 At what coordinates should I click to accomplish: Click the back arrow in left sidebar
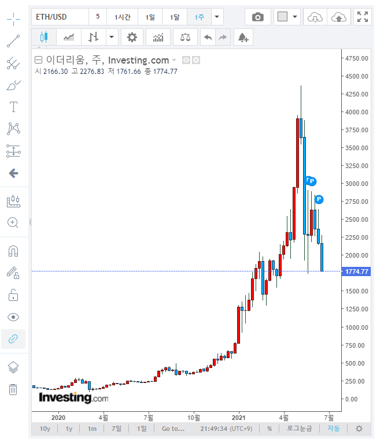tap(13, 173)
